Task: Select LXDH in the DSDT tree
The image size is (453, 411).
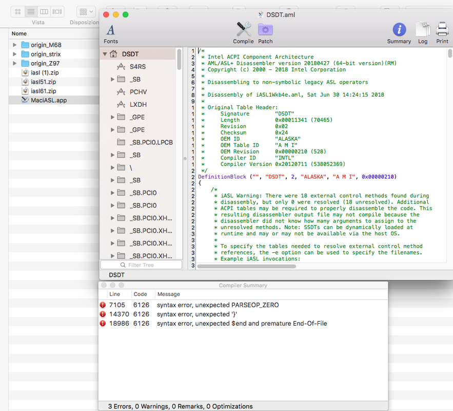Action: 138,104
